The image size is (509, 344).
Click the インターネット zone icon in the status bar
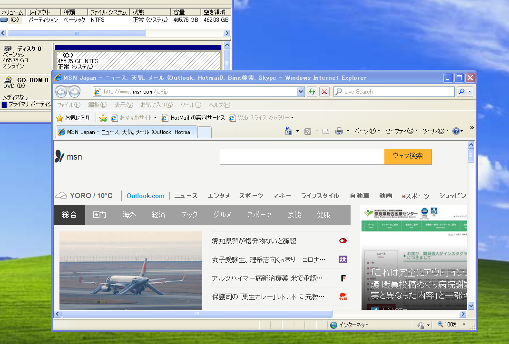[333, 325]
